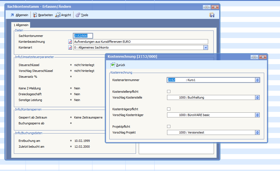Screen dimensions: 280x171
Task: Open the Vorschlag Kostenstelle selector arrows
Action: pyautogui.click(x=257, y=97)
